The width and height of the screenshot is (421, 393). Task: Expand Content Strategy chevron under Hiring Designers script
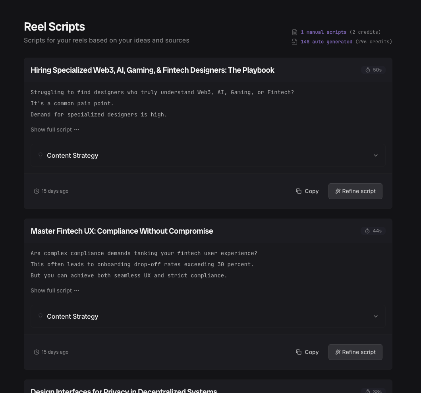tap(376, 155)
